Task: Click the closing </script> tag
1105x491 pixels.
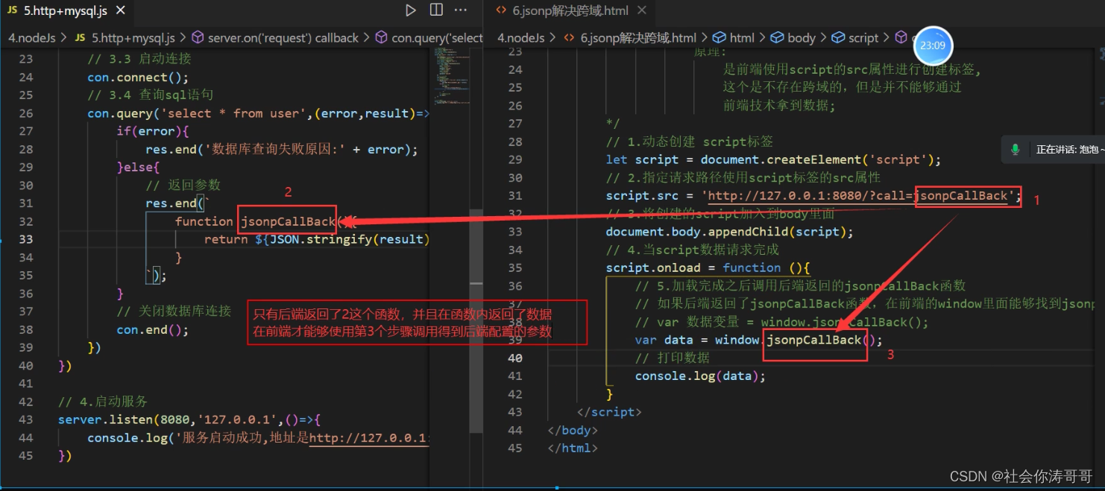Action: [x=609, y=412]
